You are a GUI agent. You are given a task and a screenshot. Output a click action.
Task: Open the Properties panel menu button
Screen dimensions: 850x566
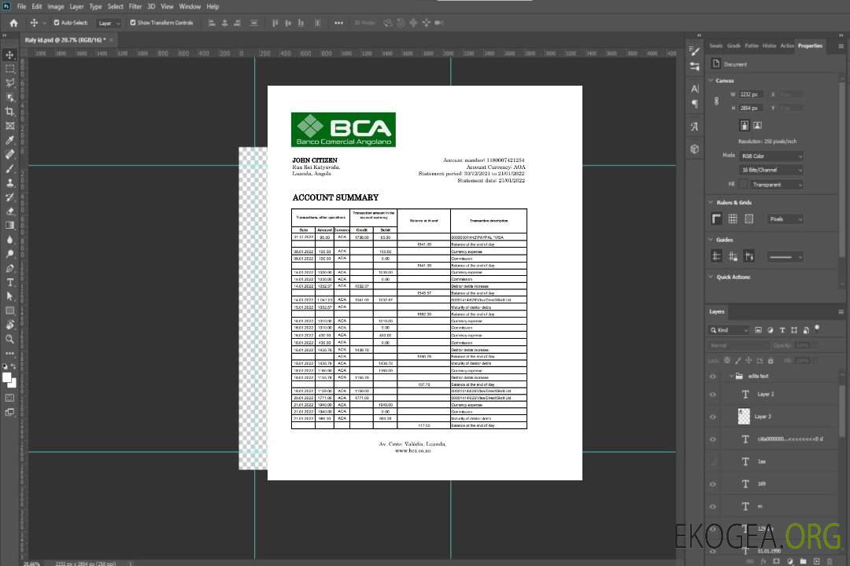click(x=841, y=46)
